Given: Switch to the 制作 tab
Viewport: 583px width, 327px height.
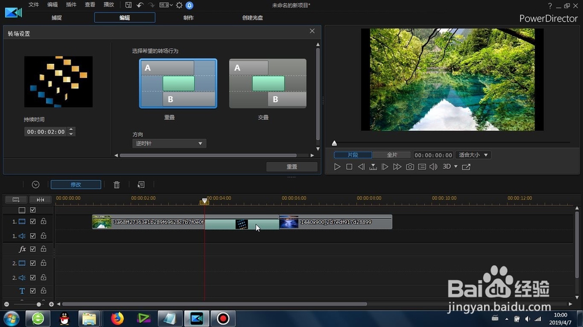Looking at the screenshot, I should coord(188,17).
